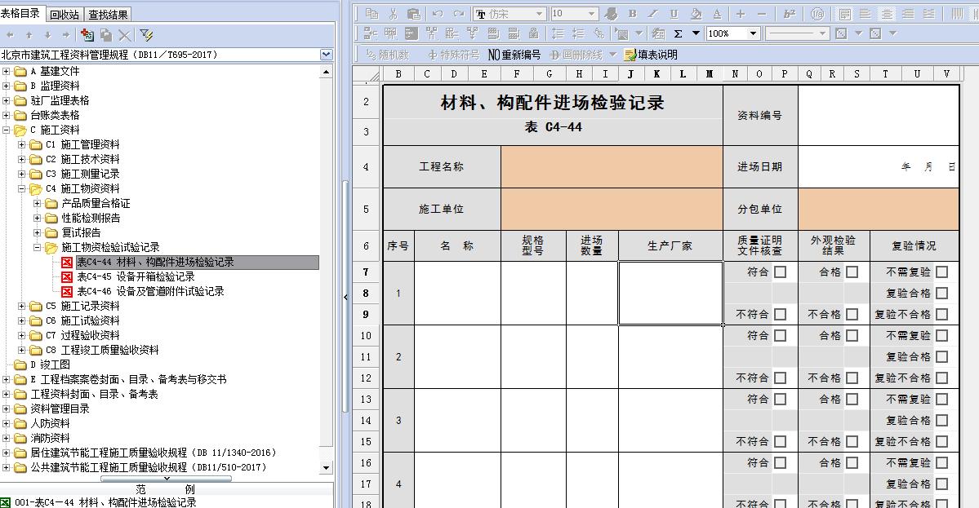Click the underline formatting icon
The height and width of the screenshot is (508, 979).
pos(674,14)
